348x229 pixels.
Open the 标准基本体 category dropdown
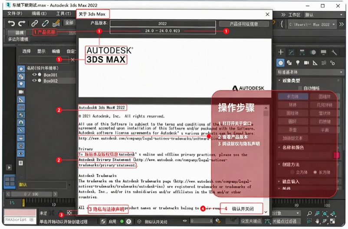click(x=310, y=72)
